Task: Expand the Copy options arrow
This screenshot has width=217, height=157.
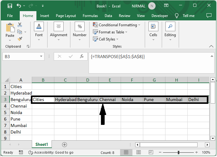Action: click(x=25, y=32)
